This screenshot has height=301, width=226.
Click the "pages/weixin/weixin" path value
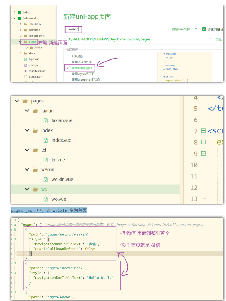[67, 234]
